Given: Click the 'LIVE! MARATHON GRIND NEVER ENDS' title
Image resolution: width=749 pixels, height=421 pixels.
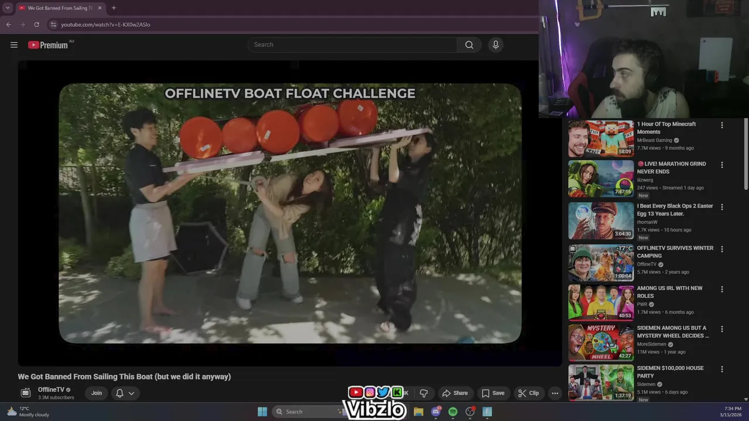Looking at the screenshot, I should coord(672,168).
